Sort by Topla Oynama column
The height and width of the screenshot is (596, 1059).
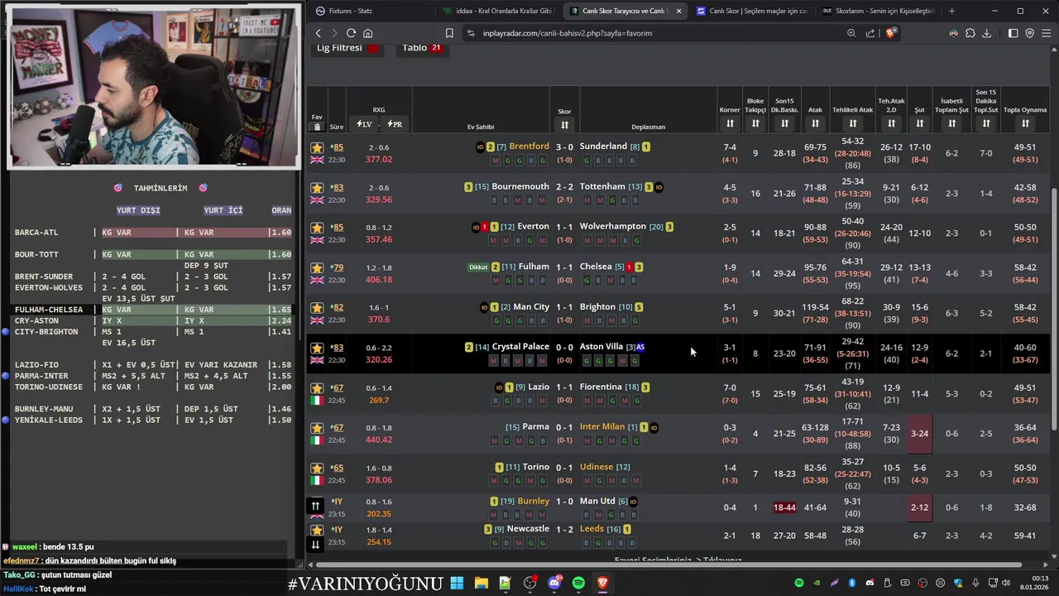tap(1025, 123)
